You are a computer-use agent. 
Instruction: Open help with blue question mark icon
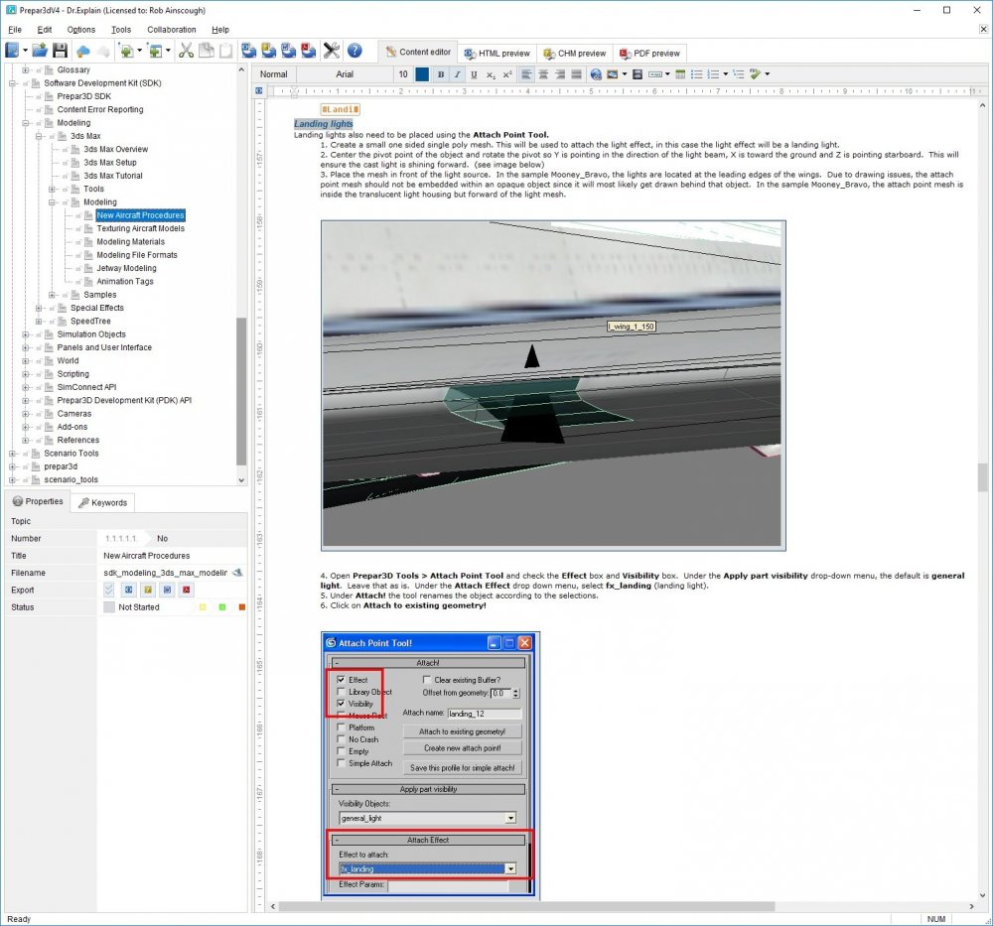pos(355,51)
